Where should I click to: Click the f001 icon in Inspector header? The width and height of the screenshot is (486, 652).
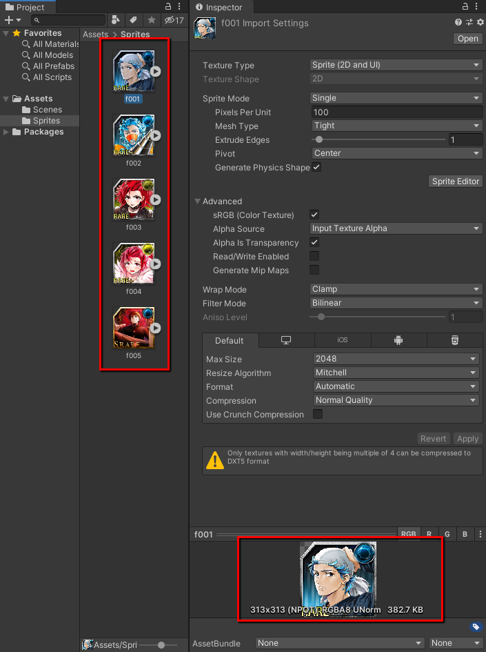[x=205, y=28]
